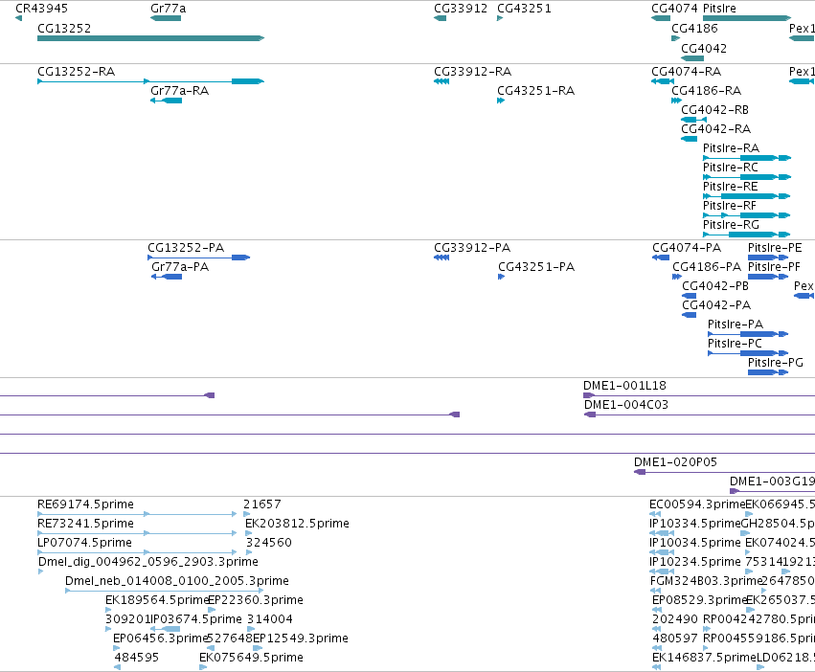Click the CG4186 gene label
The image size is (815, 672).
(694, 28)
